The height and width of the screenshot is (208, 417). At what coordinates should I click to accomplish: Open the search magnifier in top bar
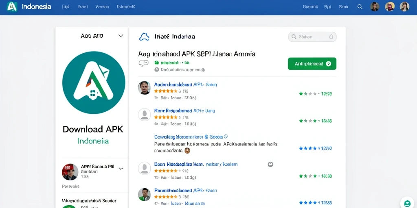[x=360, y=7]
